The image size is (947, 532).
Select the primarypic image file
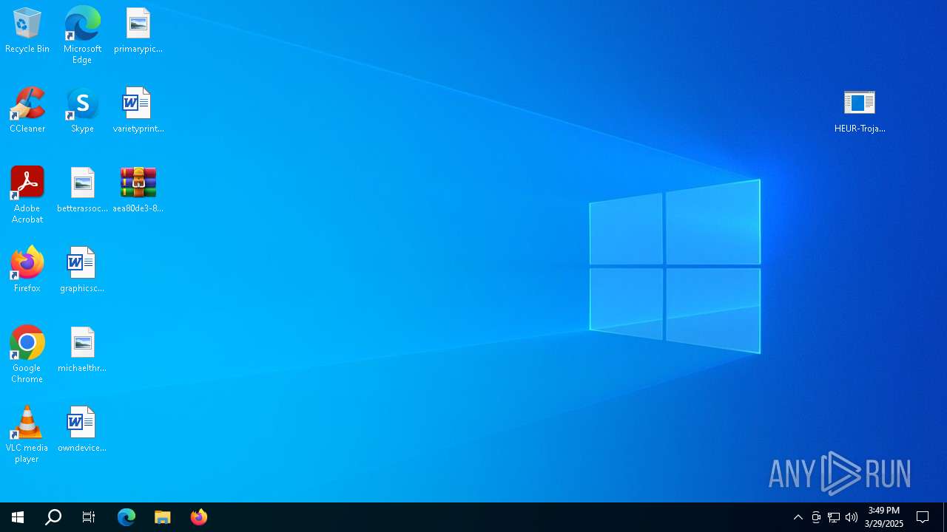tap(138, 31)
